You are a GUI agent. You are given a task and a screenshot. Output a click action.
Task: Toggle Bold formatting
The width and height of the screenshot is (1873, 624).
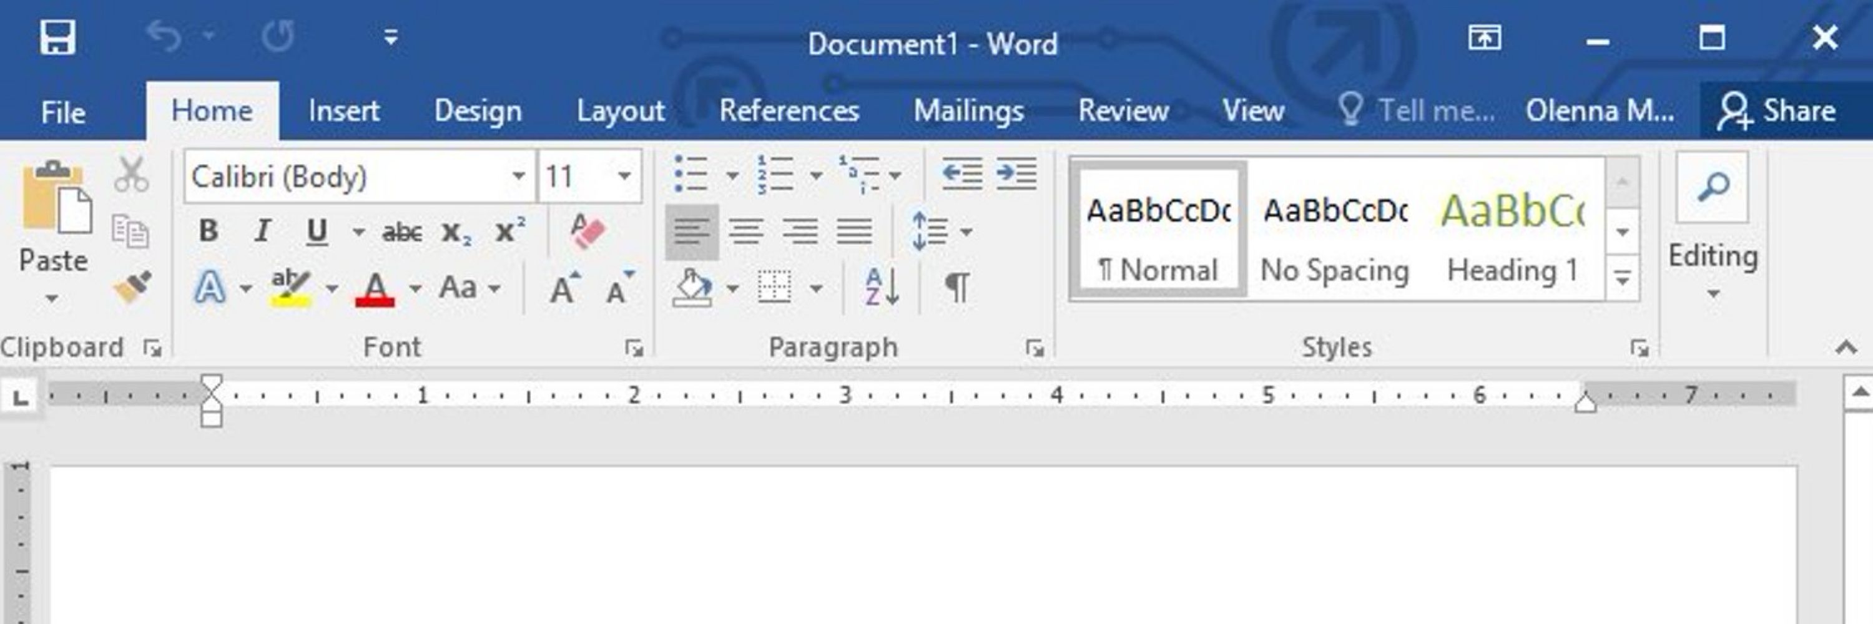coord(209,231)
